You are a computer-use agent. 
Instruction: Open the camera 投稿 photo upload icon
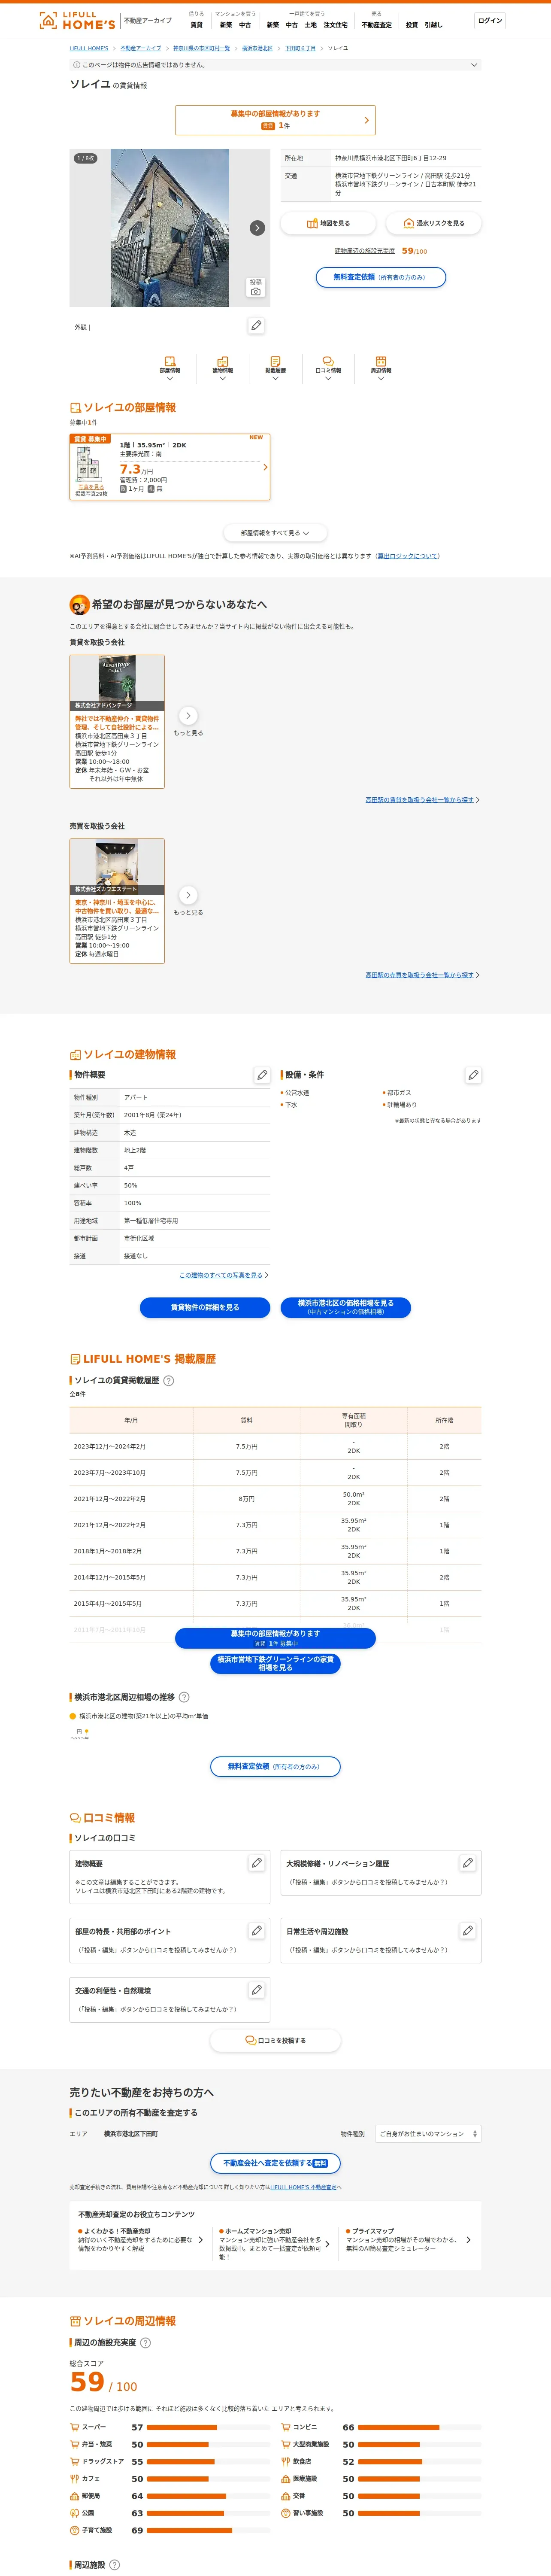point(256,287)
